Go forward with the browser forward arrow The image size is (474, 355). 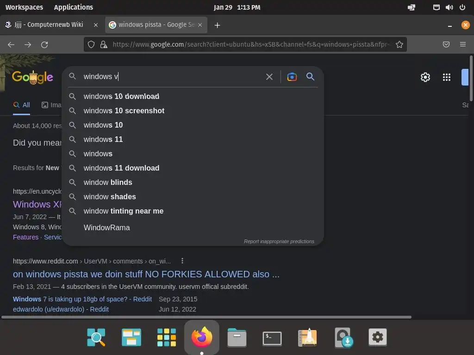click(x=28, y=45)
